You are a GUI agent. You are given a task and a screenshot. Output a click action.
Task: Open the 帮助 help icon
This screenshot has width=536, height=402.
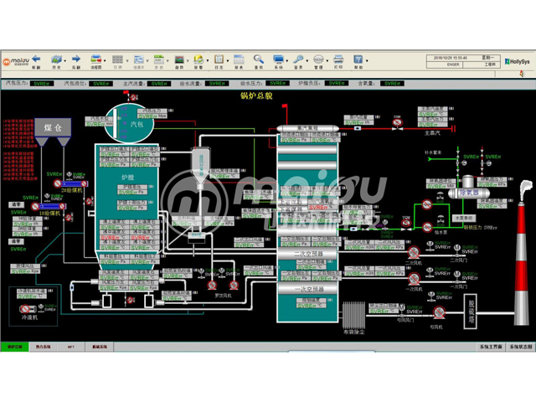coord(358,59)
